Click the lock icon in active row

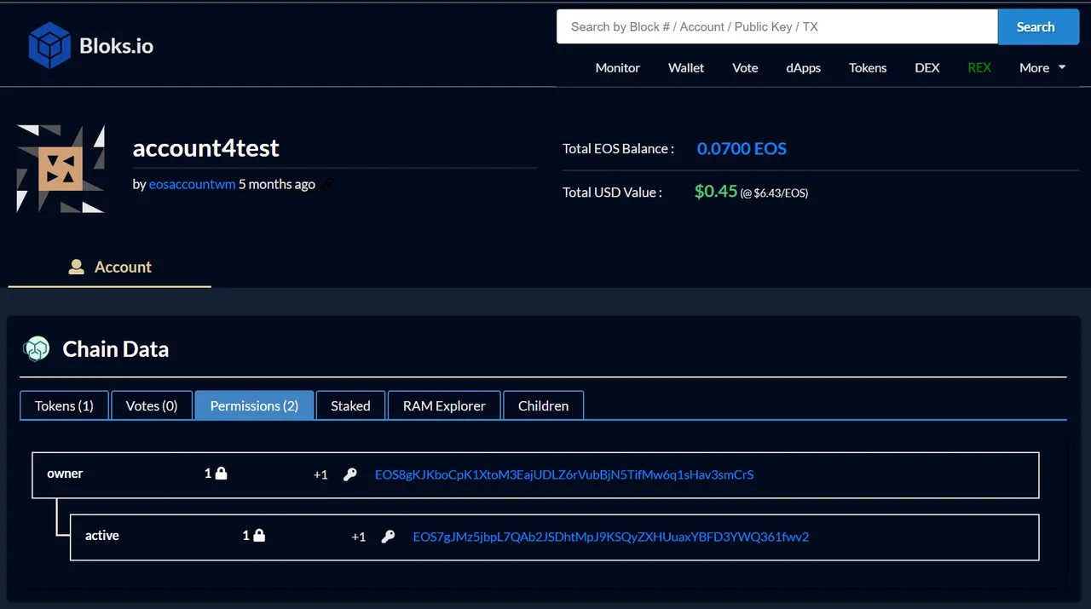tap(259, 536)
